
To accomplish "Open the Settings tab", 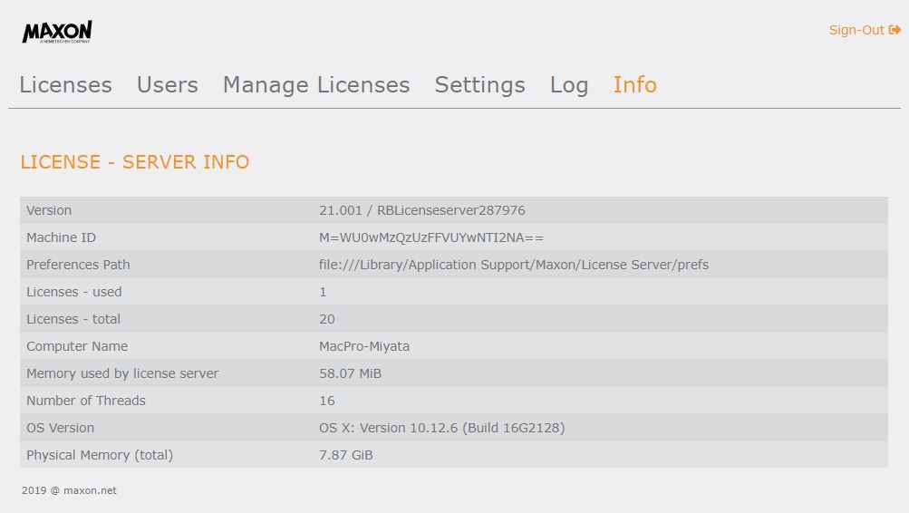I will [x=480, y=85].
